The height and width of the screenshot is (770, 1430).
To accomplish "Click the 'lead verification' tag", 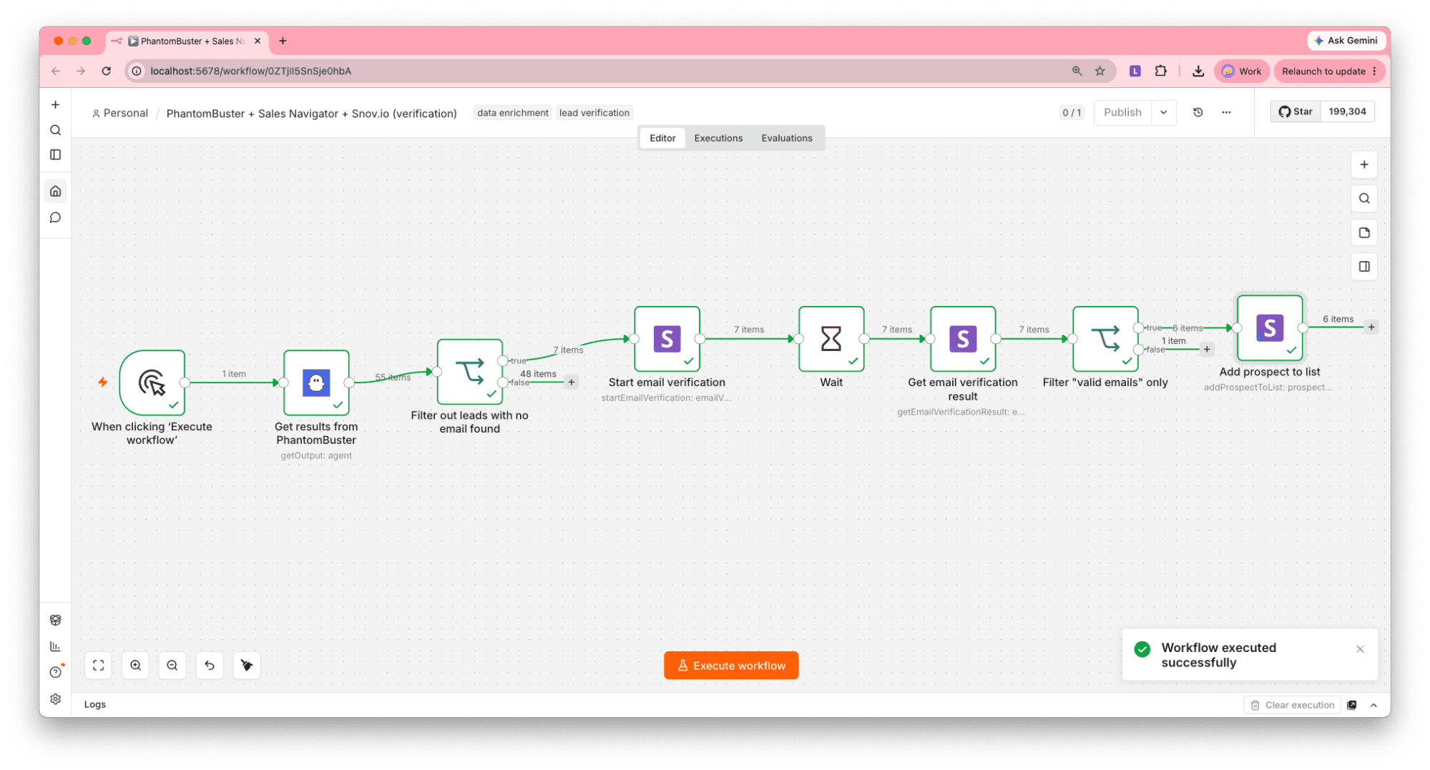I will (594, 113).
